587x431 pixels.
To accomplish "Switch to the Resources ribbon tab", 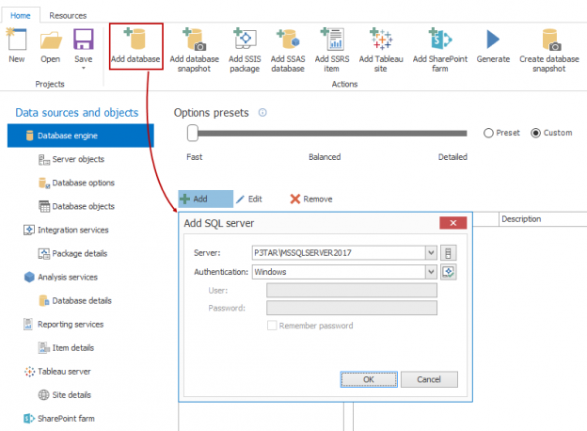I will (x=68, y=16).
